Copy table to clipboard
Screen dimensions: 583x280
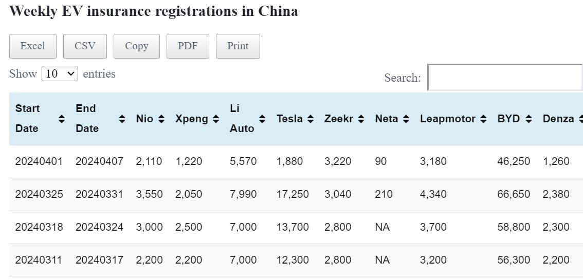click(137, 46)
